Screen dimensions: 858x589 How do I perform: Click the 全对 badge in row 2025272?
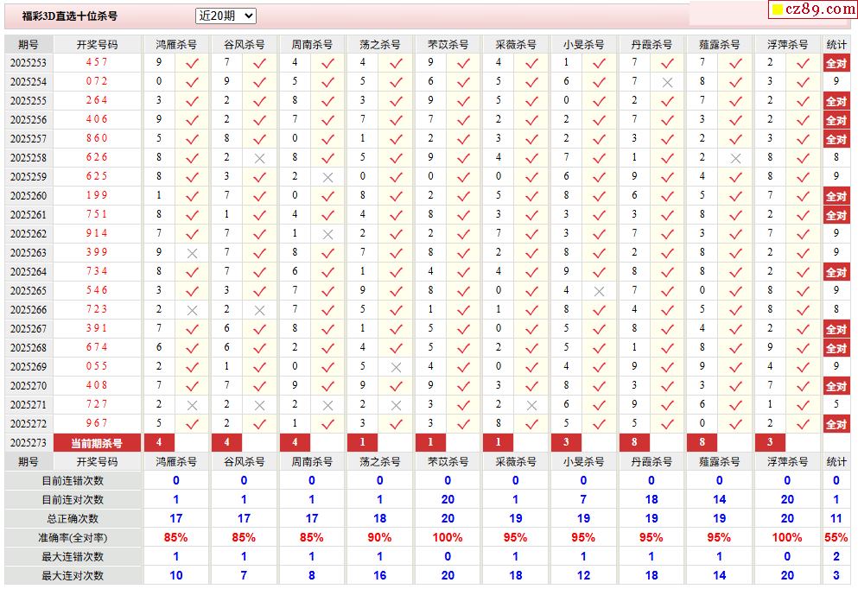(836, 424)
